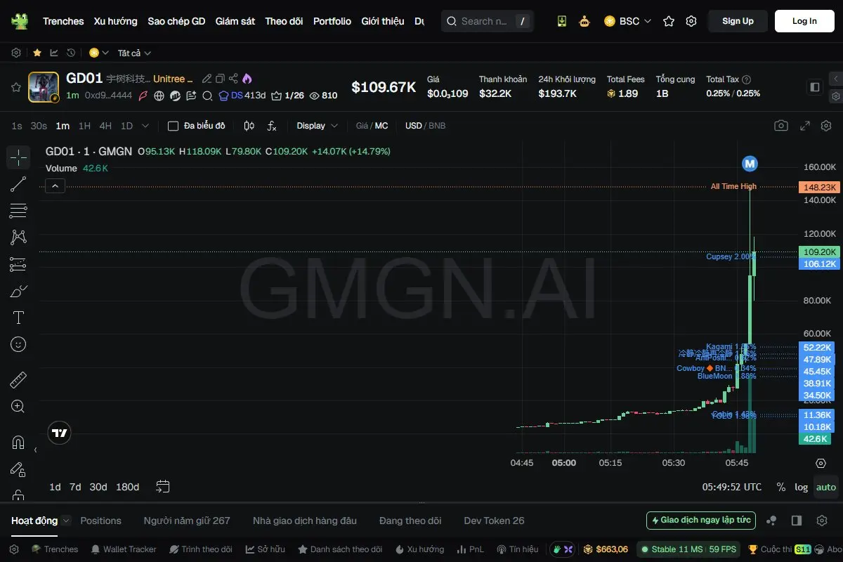Image resolution: width=843 pixels, height=562 pixels.
Task: Go to Xu hướng page
Action: [116, 21]
